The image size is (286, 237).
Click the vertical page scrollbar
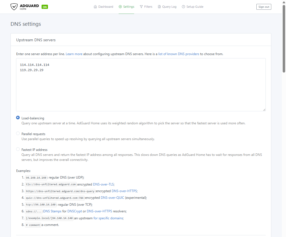284,39
